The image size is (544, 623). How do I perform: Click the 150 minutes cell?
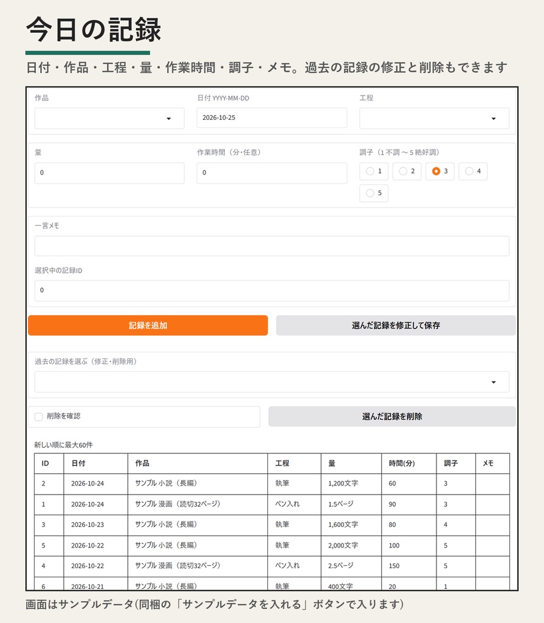point(408,566)
